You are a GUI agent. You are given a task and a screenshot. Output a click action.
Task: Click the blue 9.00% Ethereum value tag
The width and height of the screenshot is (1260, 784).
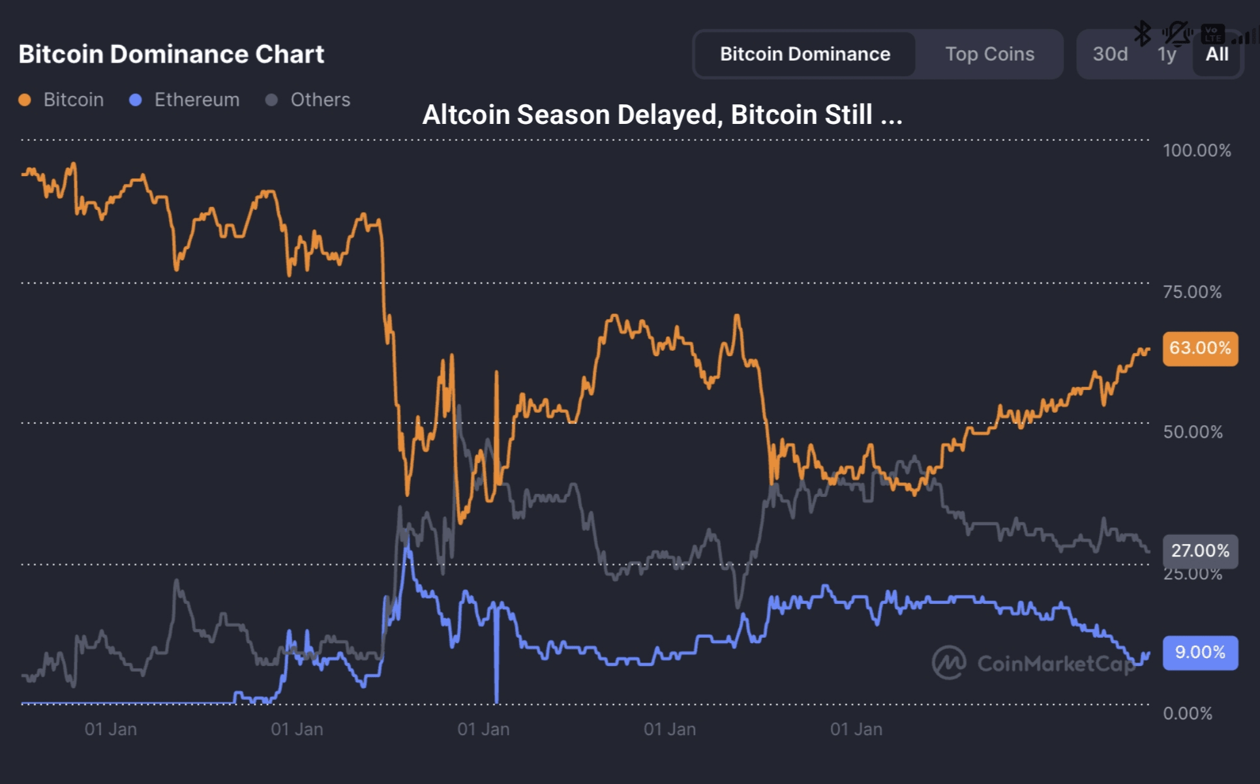[x=1200, y=652]
